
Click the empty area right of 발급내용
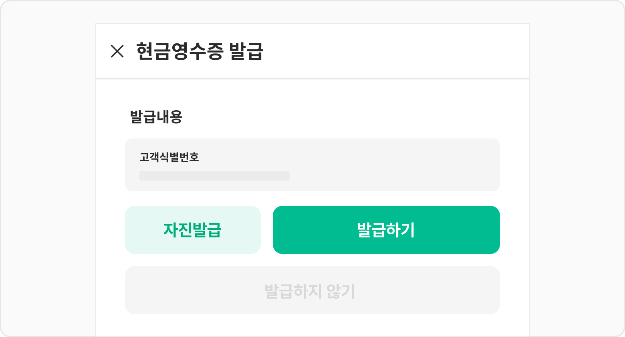coord(341,117)
